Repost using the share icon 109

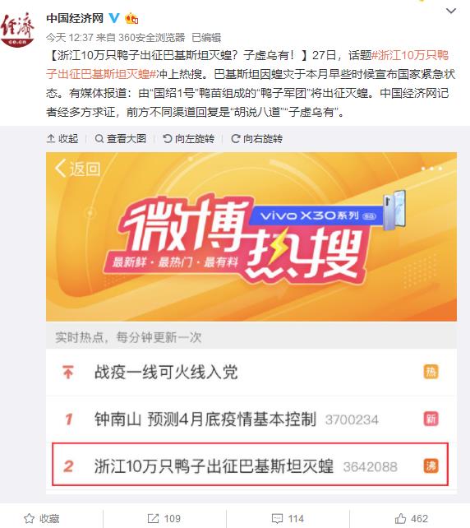[164, 519]
